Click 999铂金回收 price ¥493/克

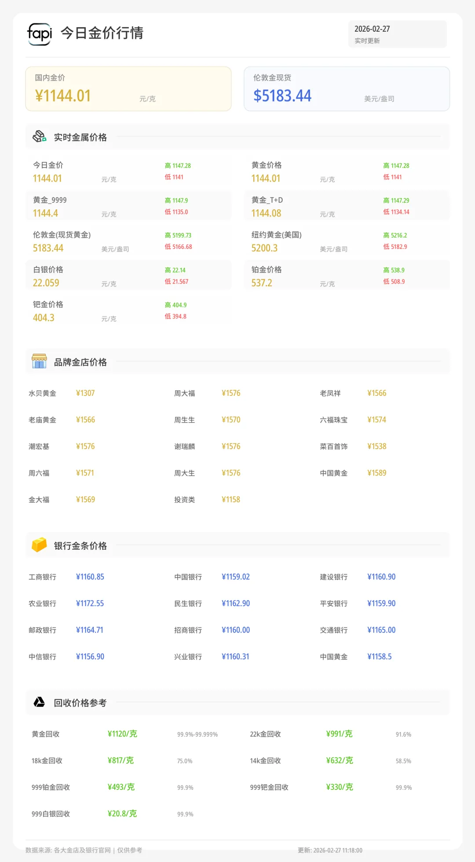click(121, 787)
